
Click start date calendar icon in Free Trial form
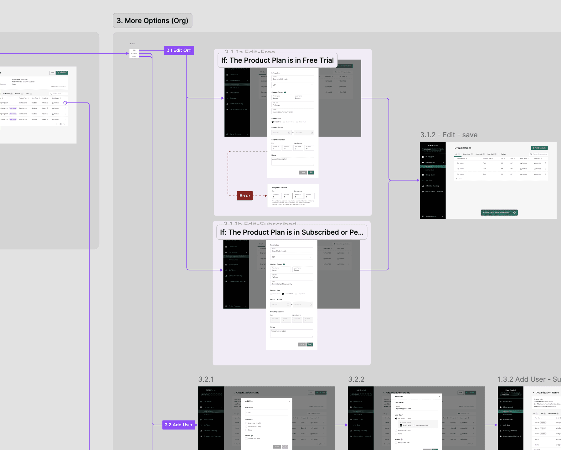click(x=289, y=133)
